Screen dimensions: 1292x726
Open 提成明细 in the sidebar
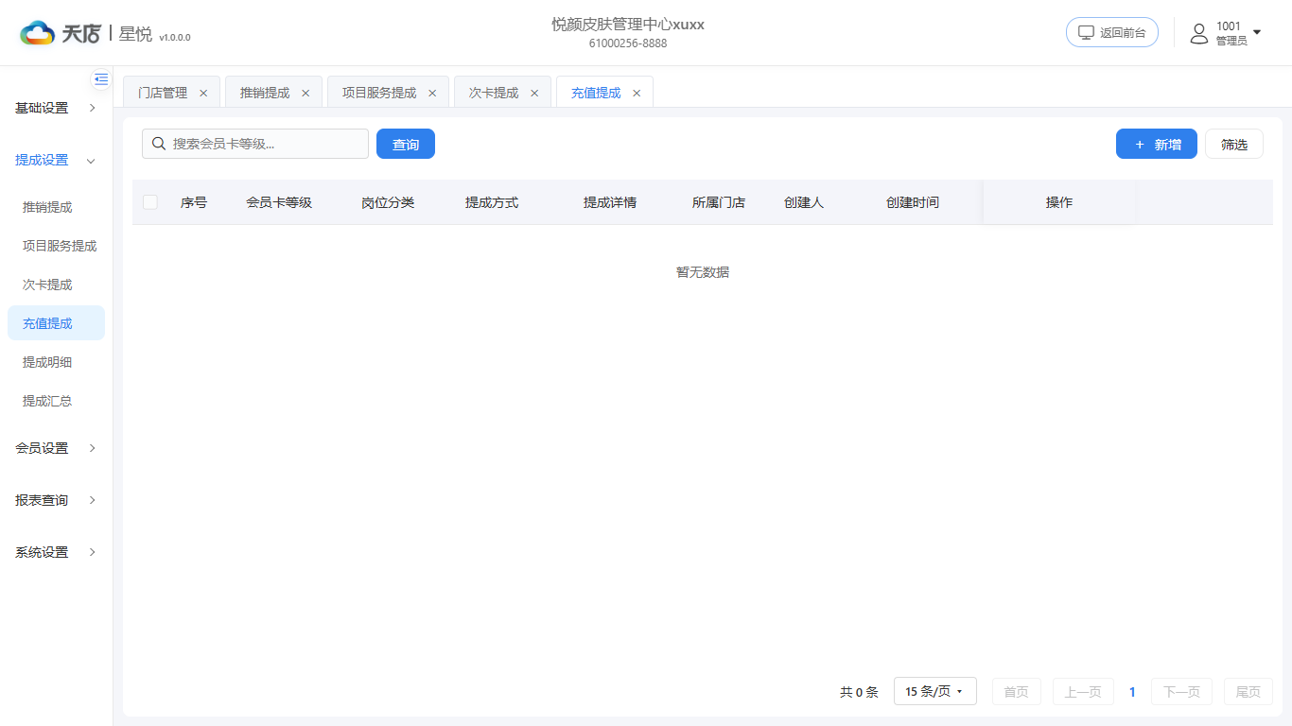[x=56, y=362]
